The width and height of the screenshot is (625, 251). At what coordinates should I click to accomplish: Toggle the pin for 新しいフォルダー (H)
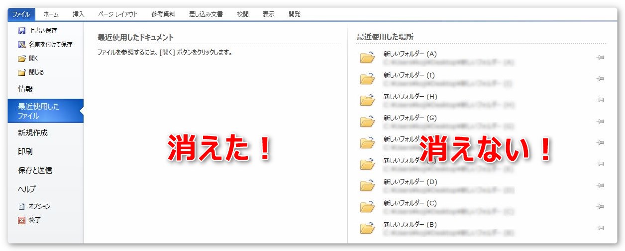click(x=600, y=100)
